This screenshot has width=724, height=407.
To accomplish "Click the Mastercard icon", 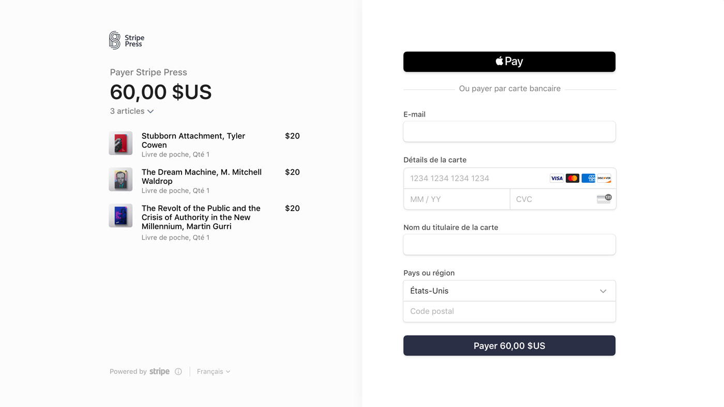I will coord(572,178).
